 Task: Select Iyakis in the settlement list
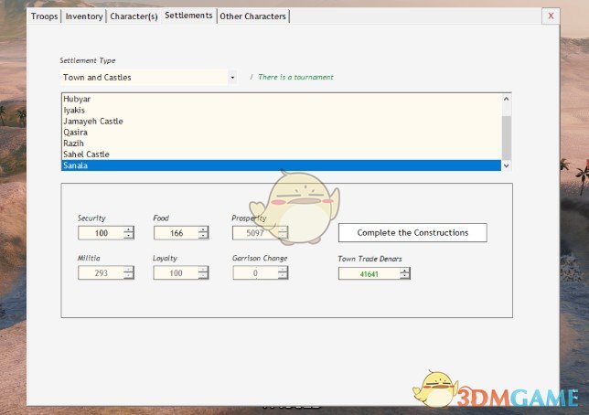point(281,110)
